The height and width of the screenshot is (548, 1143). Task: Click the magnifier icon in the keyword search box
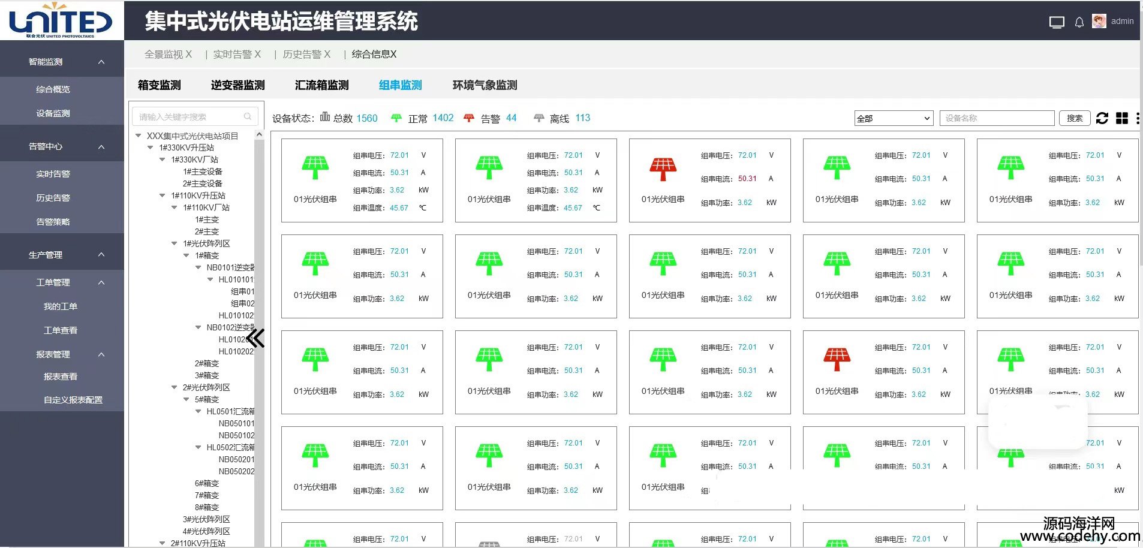pos(248,116)
